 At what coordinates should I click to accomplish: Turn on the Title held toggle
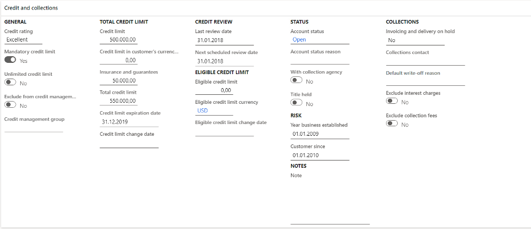pyautogui.click(x=296, y=103)
